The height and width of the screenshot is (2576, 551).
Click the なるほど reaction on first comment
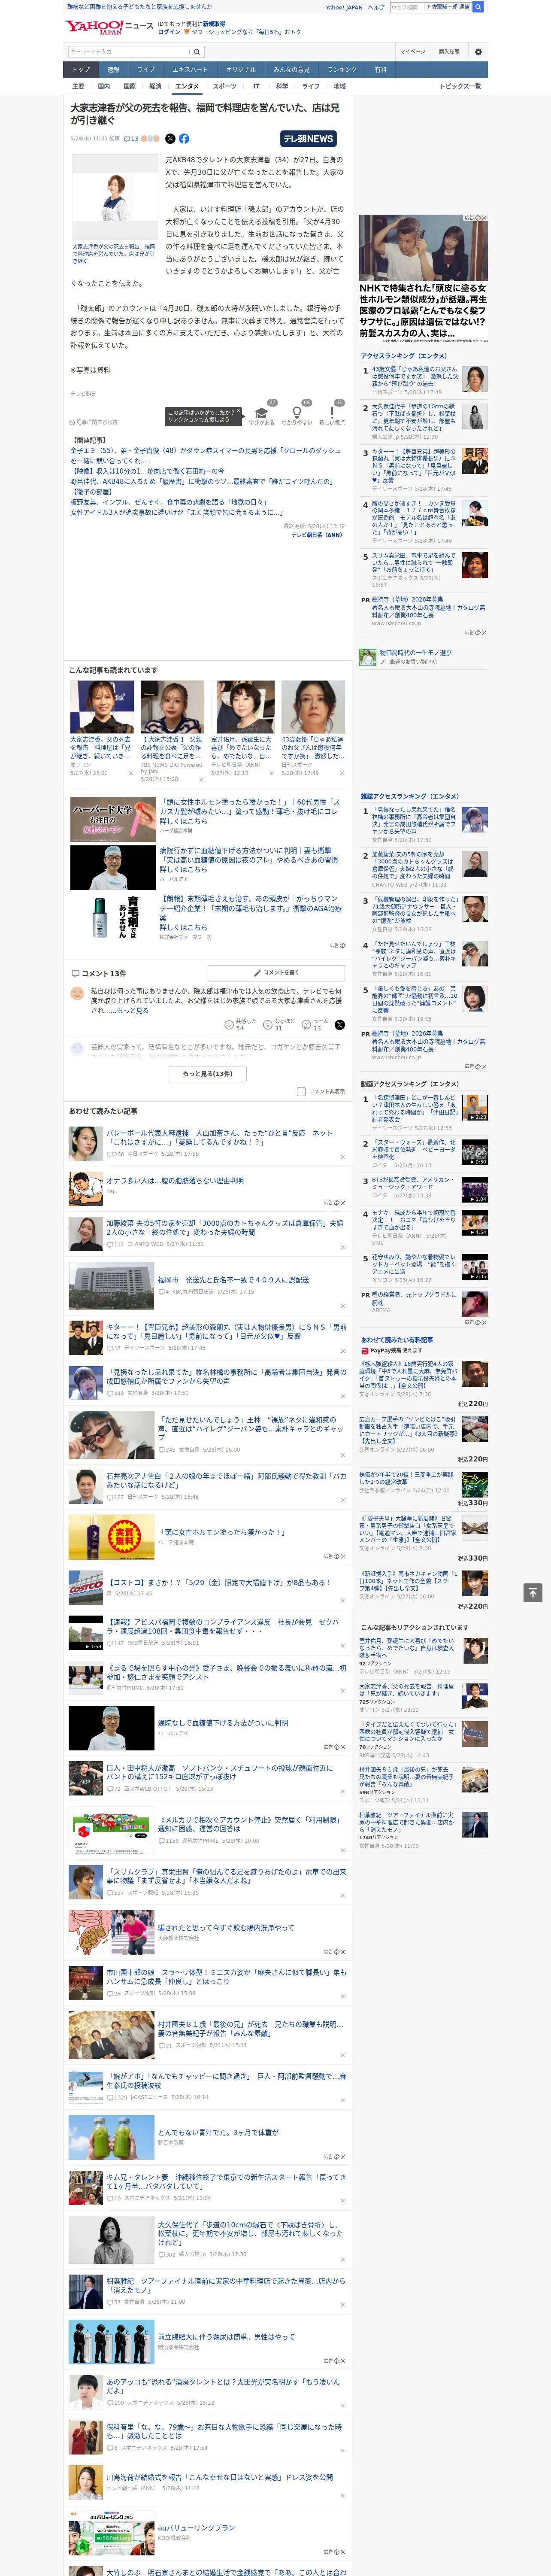278,1025
